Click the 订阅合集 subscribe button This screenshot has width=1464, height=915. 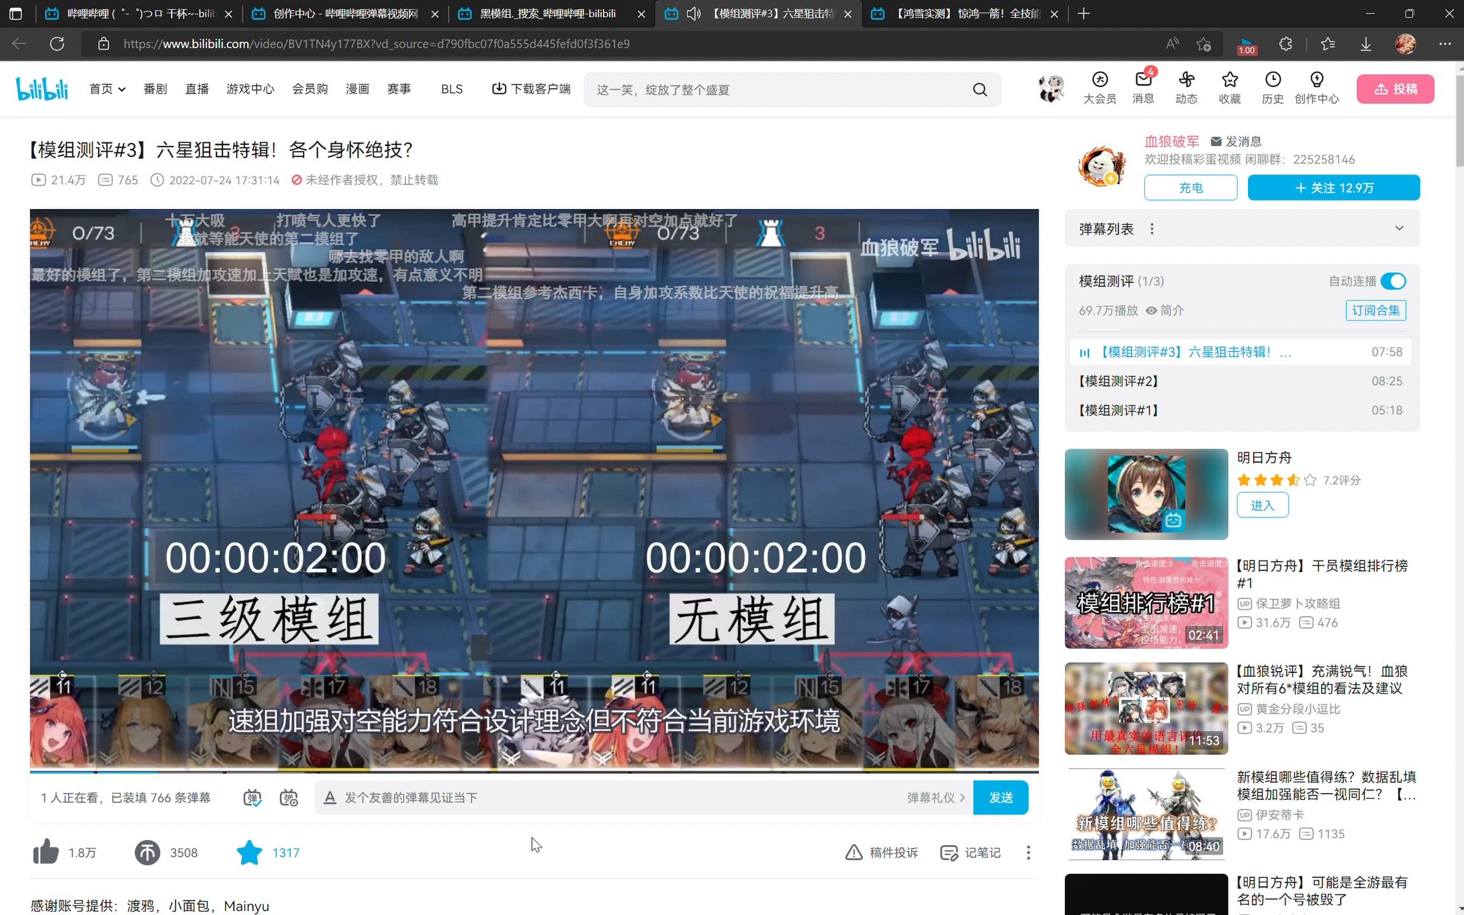point(1376,310)
